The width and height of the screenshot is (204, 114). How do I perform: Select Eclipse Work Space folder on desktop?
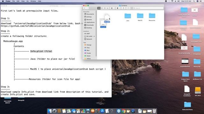pyautogui.click(x=186, y=76)
